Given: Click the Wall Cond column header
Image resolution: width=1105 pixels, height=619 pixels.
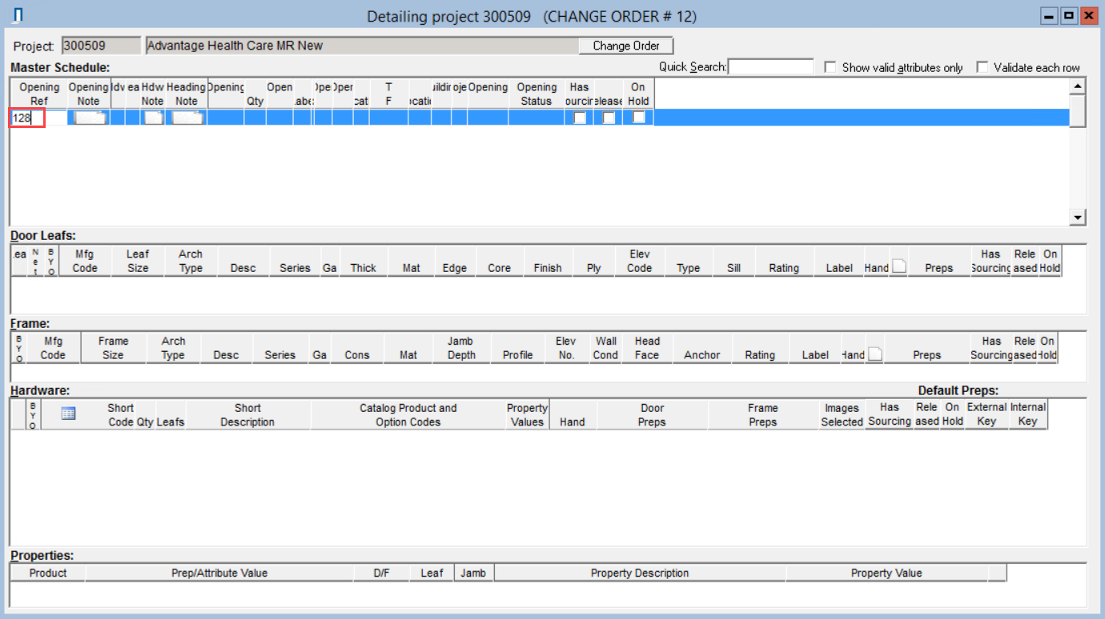Looking at the screenshot, I should click(x=605, y=348).
